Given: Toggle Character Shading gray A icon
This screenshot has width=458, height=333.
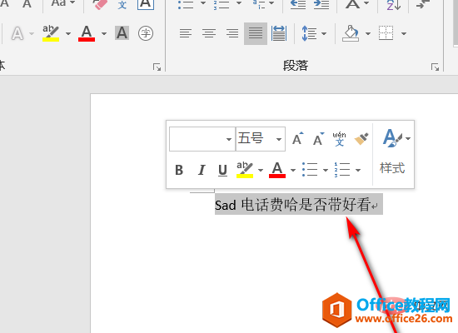Looking at the screenshot, I should pyautogui.click(x=122, y=33).
